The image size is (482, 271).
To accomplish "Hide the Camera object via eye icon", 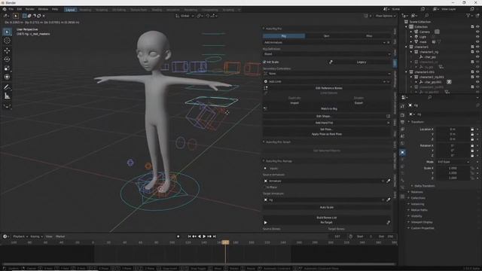I will [x=477, y=32].
